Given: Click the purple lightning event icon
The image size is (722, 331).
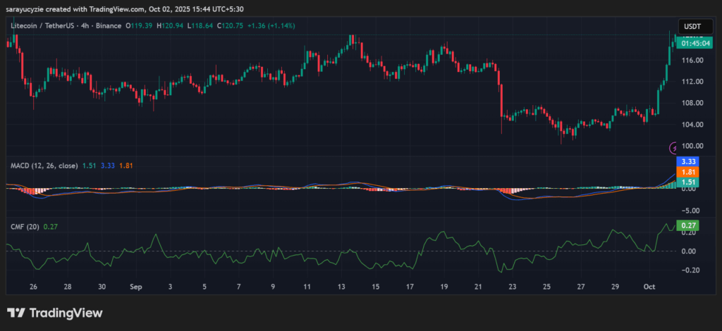Looking at the screenshot, I should [x=674, y=147].
